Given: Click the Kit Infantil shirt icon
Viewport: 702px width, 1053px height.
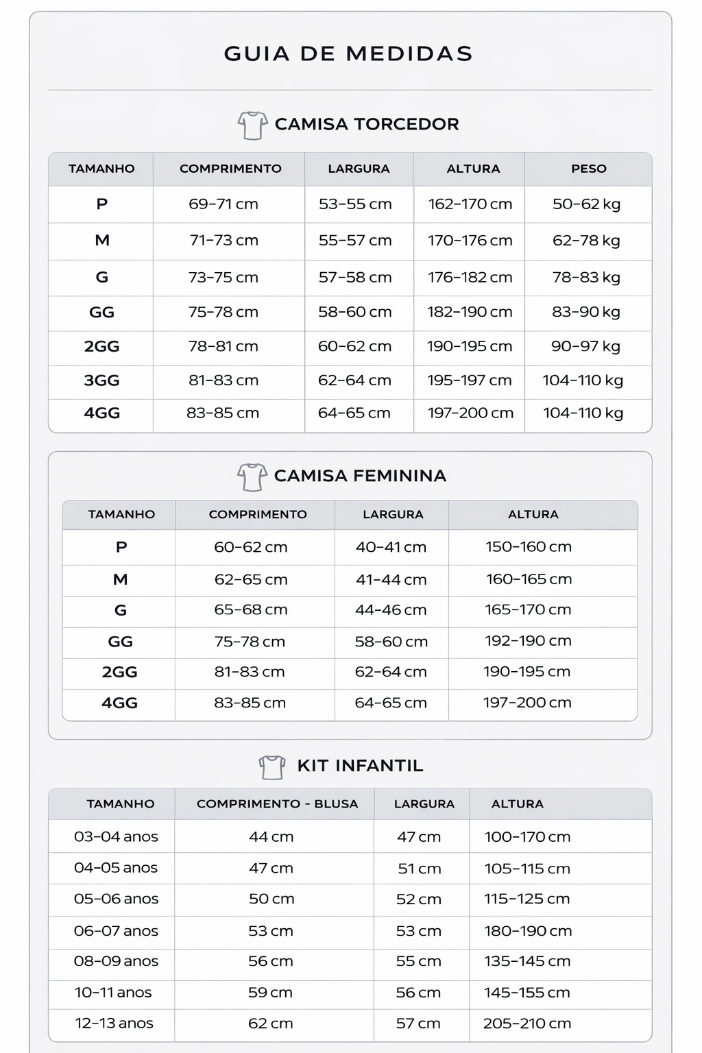Looking at the screenshot, I should [x=272, y=766].
